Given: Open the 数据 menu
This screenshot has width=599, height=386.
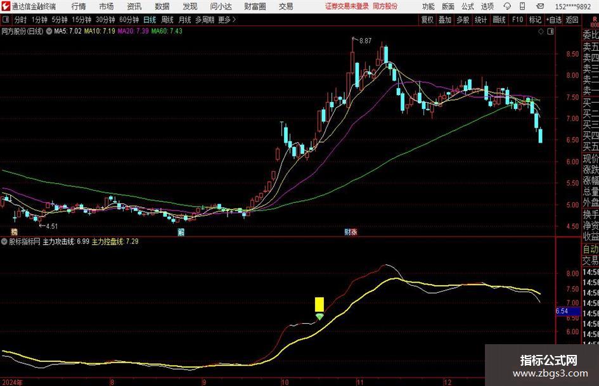Looking at the screenshot, I should coord(162,6).
